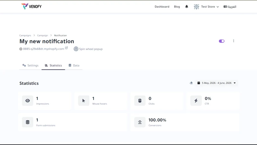This screenshot has width=257, height=145.
Task: Click the calendar icon in date picker
Action: point(199,83)
